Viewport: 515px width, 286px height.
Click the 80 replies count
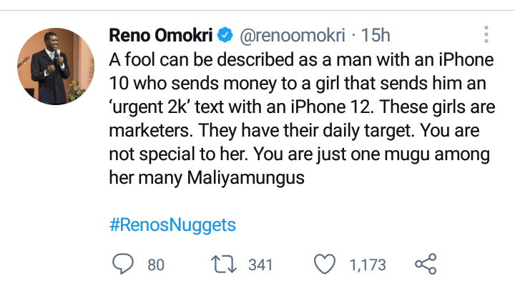coord(156,265)
